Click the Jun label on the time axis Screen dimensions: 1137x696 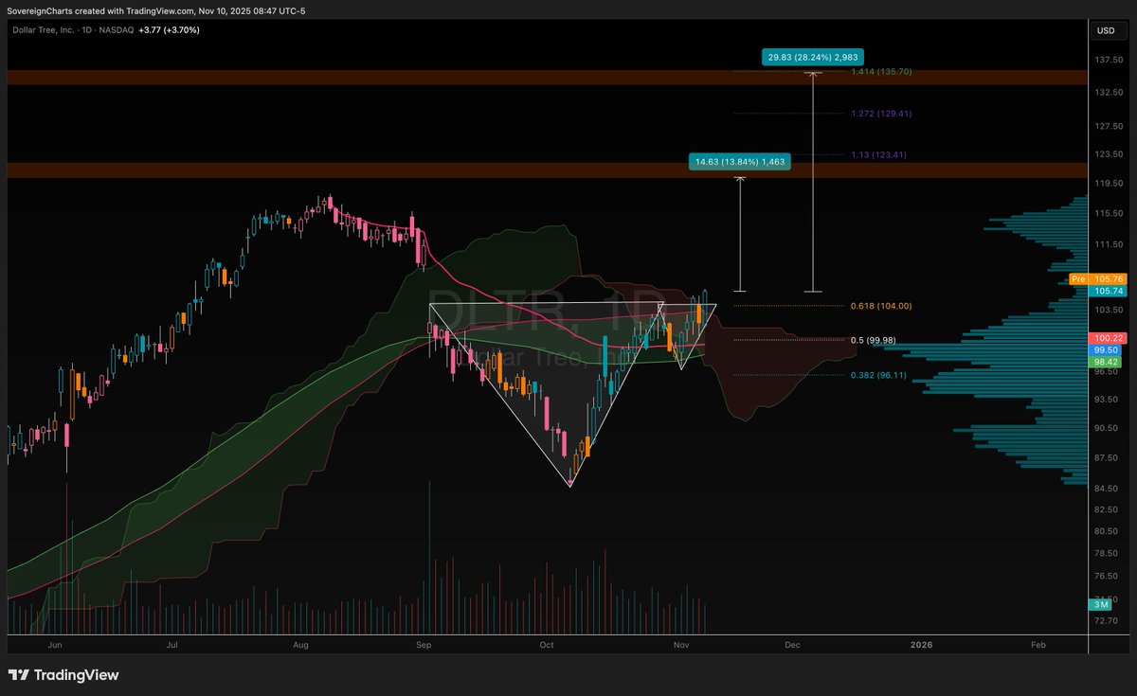click(x=55, y=645)
